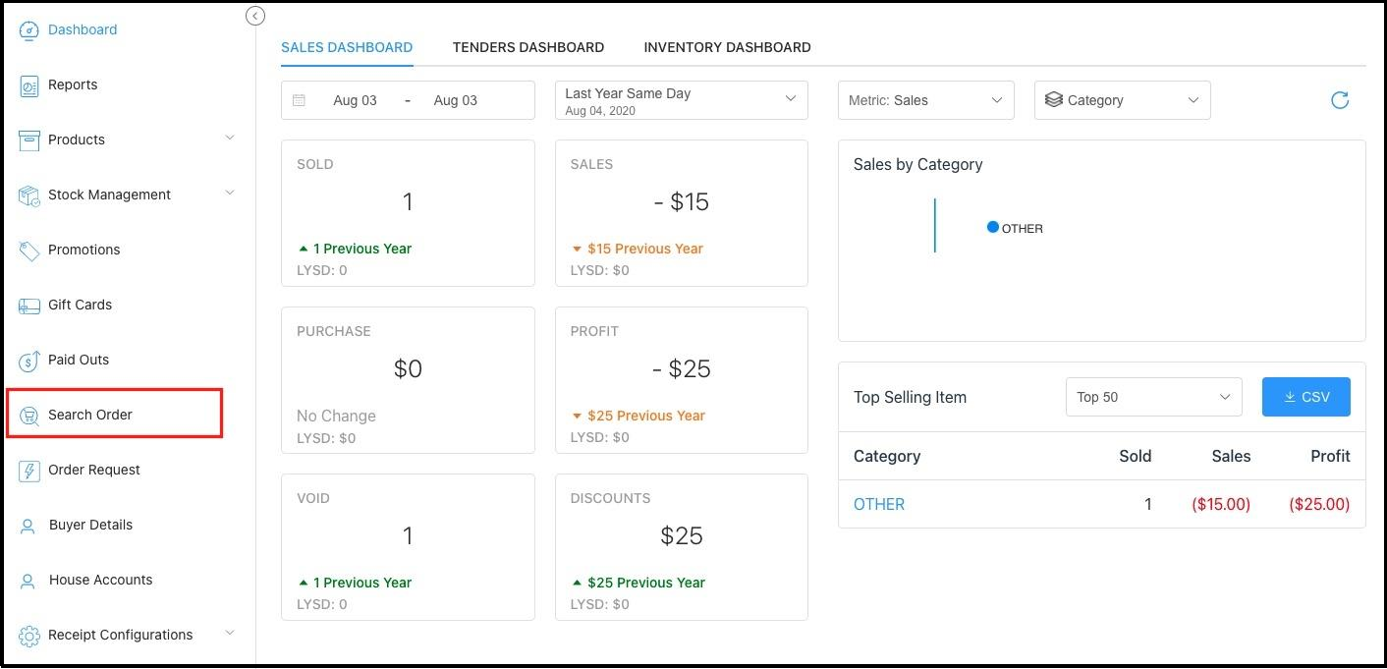This screenshot has width=1387, height=669.
Task: Click the refresh icon on the dashboard
Action: [1339, 99]
